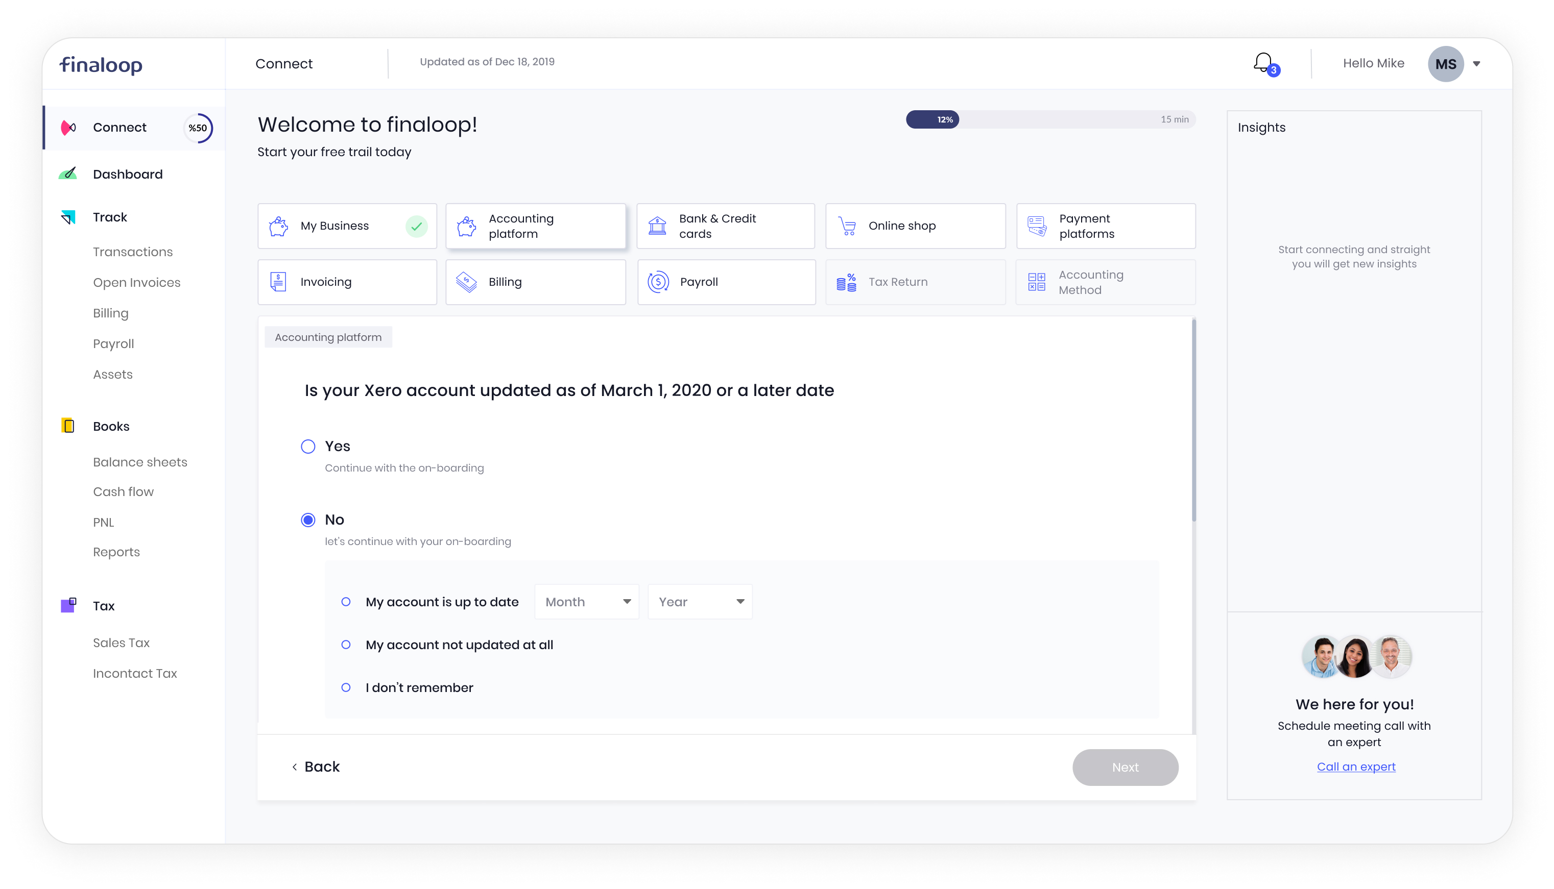Click the Dashboard gauge icon in sidebar

tap(68, 174)
